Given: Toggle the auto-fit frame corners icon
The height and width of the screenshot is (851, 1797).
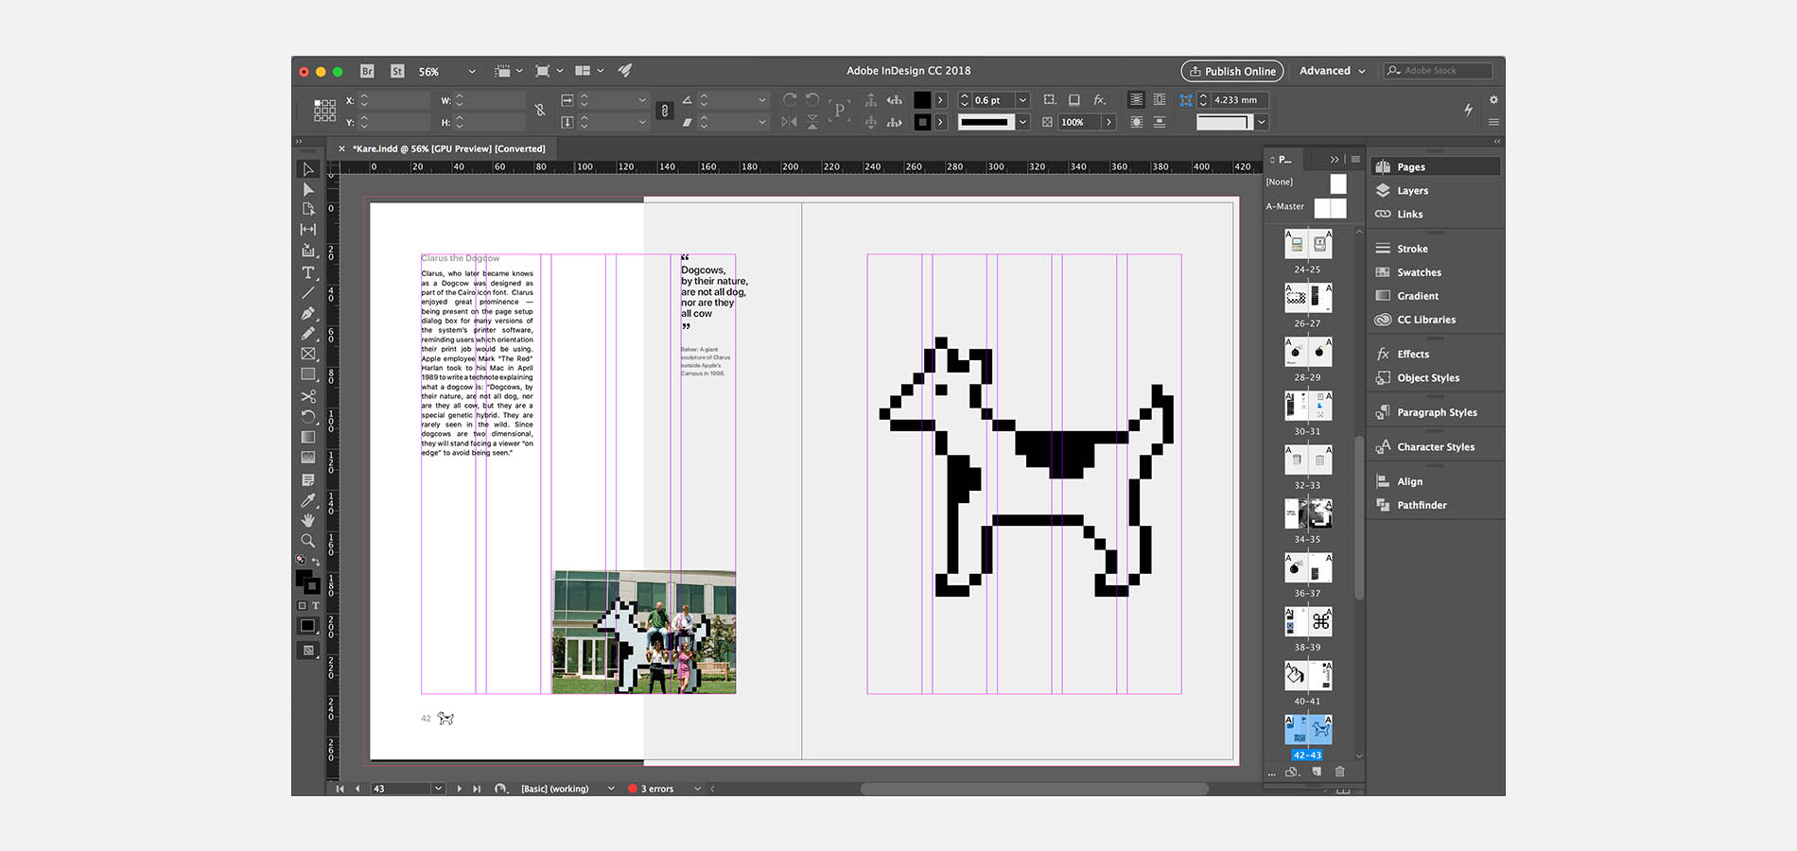Looking at the screenshot, I should click(1186, 99).
